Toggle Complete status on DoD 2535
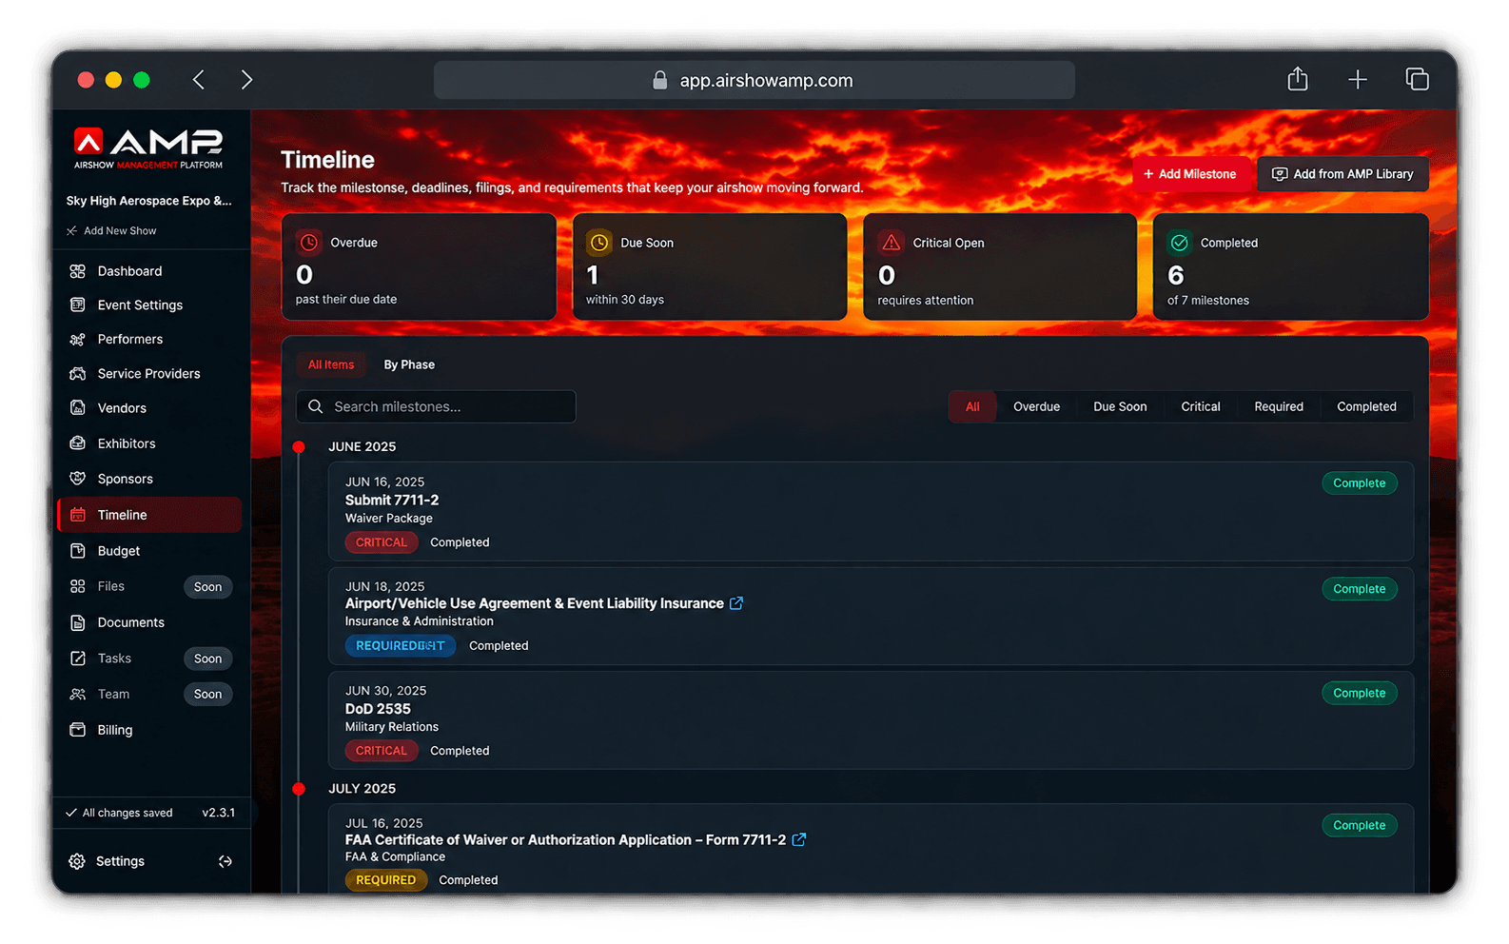1509x944 pixels. tap(1359, 693)
